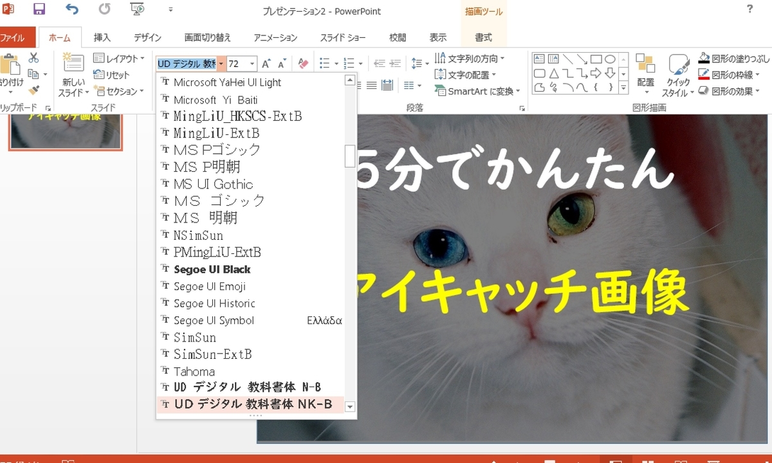
Task: Open the font size 72 dropdown
Action: pos(253,64)
